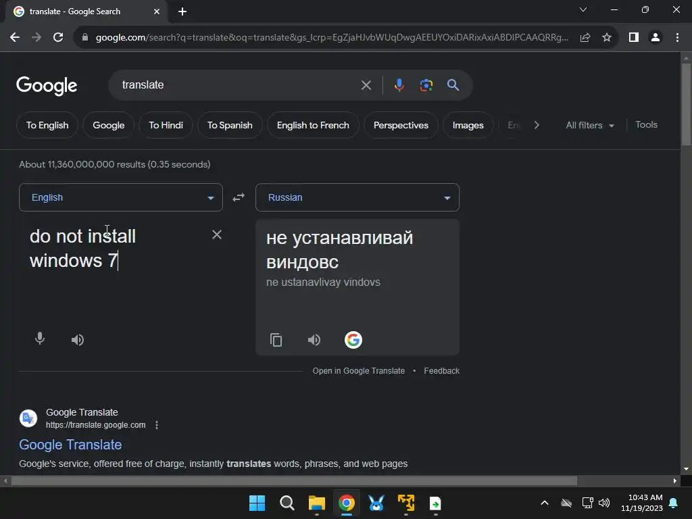Image resolution: width=692 pixels, height=519 pixels.
Task: Click in the source text 'do not install windows 7'
Action: [x=82, y=249]
